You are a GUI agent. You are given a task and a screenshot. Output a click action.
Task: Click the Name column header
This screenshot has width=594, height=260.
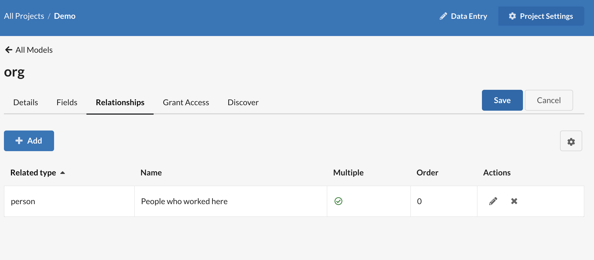[151, 173]
